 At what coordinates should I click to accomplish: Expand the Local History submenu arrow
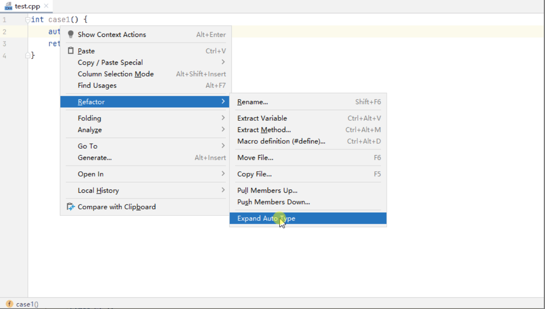click(223, 190)
